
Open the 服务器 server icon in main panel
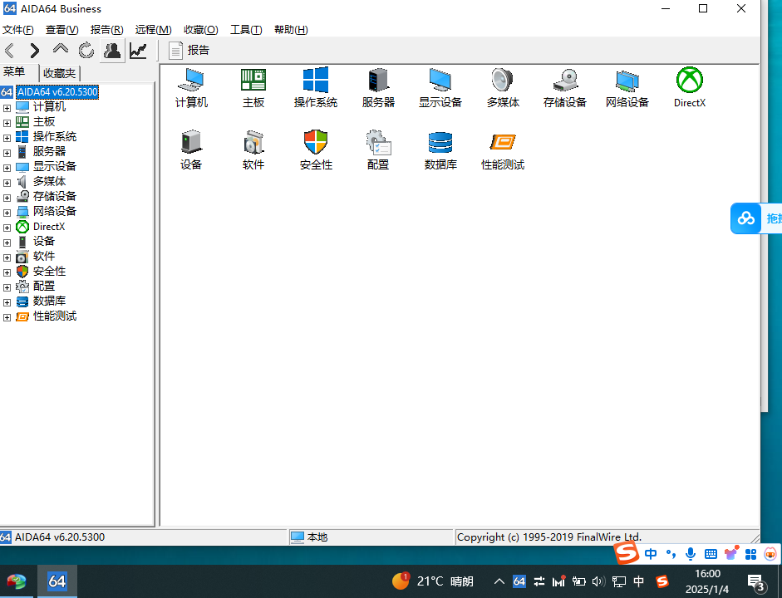(x=378, y=88)
